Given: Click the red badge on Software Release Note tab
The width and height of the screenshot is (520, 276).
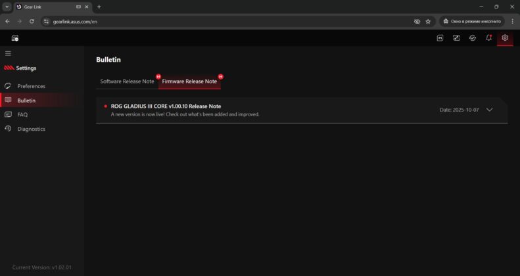Looking at the screenshot, I should pos(158,76).
